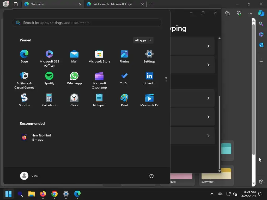Image resolution: width=267 pixels, height=200 pixels.
Task: Launch the Sudoku game
Action: click(x=24, y=100)
